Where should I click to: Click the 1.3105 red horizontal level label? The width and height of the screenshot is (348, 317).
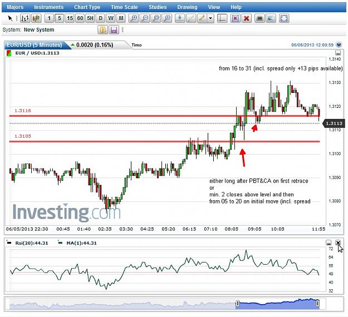tap(23, 136)
